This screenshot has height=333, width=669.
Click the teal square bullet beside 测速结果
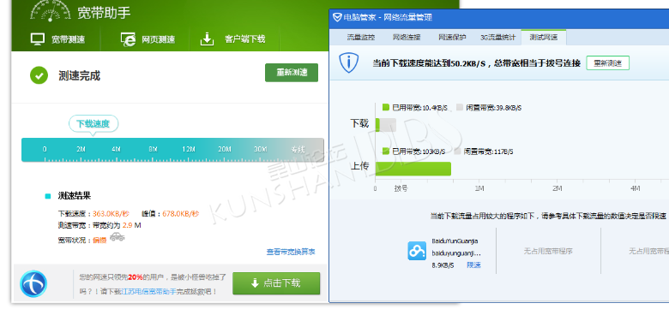click(48, 196)
